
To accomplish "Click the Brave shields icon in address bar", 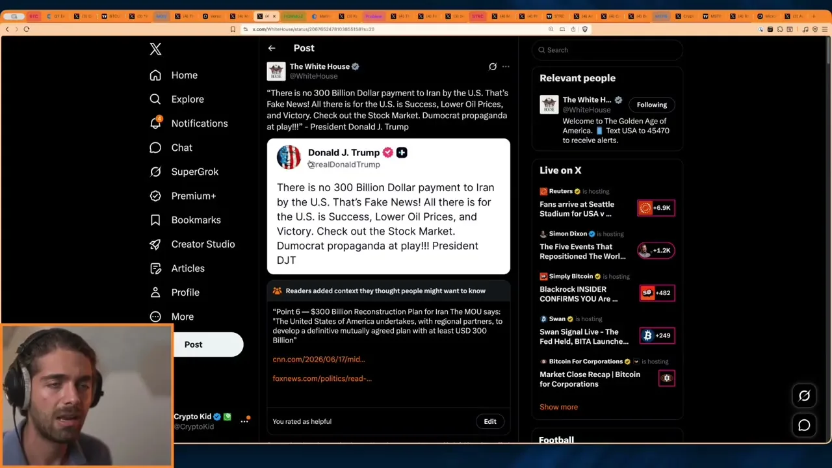I will click(584, 29).
